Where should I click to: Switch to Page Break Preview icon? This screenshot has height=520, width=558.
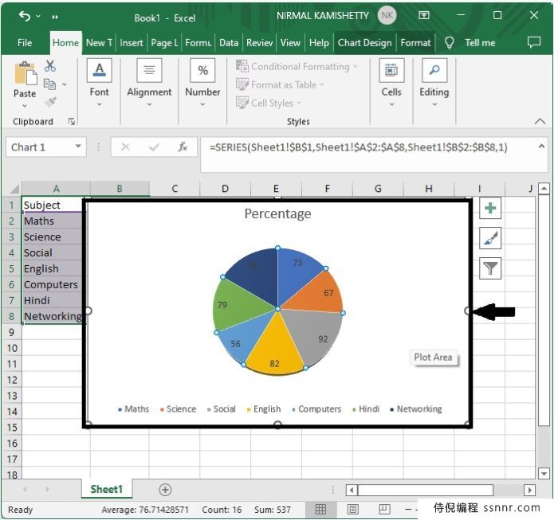384,510
